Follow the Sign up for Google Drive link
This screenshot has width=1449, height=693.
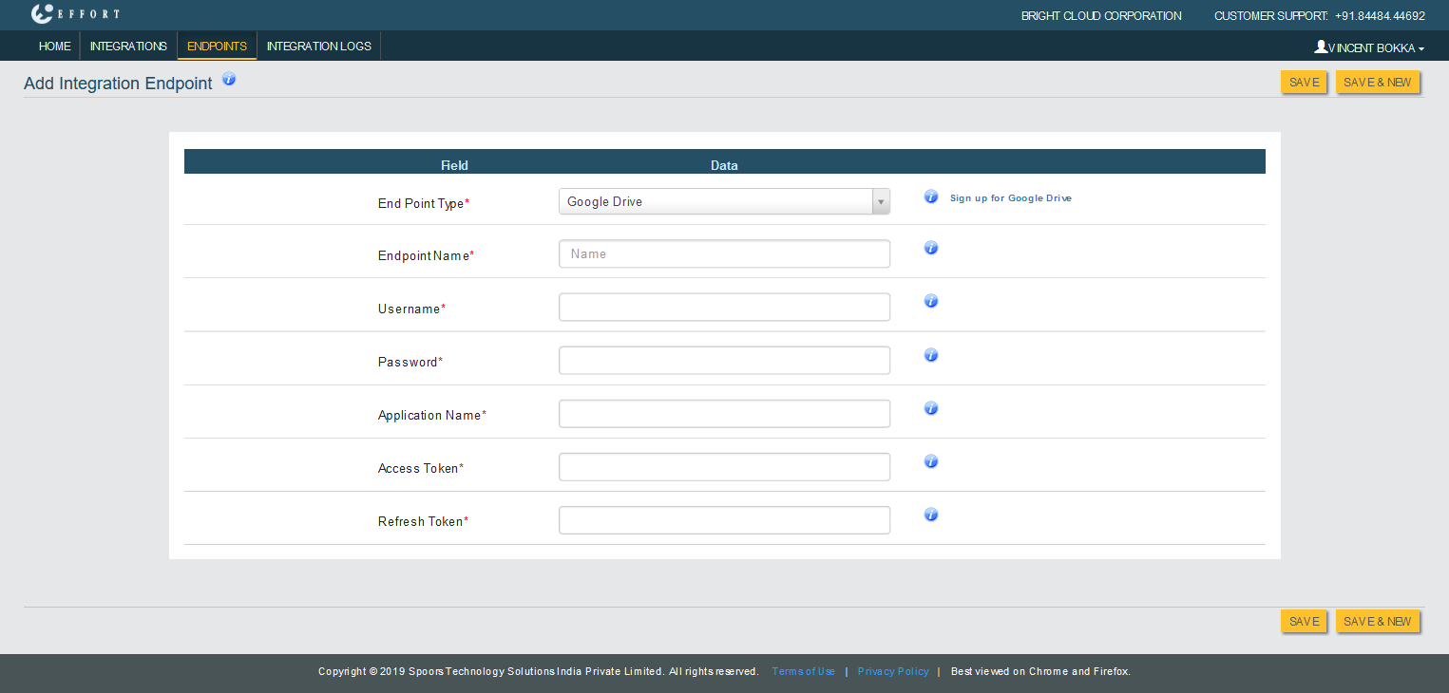[x=1010, y=198]
